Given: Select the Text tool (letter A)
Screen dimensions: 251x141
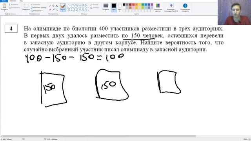Looking at the screenshot, I should click(x=56, y=6).
